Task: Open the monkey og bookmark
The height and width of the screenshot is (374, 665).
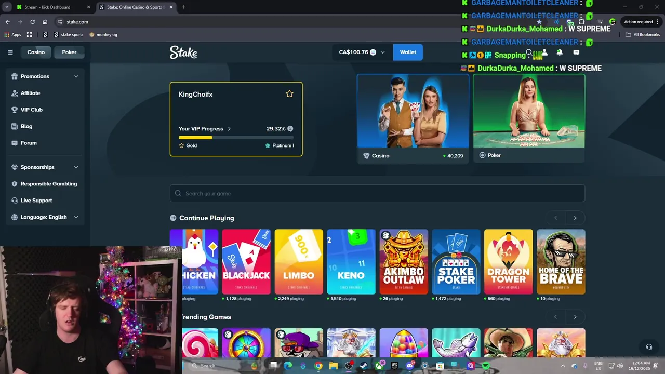Action: coord(103,35)
